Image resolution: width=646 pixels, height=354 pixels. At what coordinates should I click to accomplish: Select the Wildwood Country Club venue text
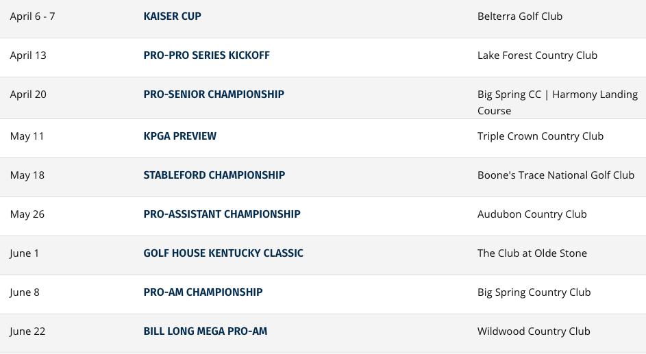pyautogui.click(x=534, y=331)
